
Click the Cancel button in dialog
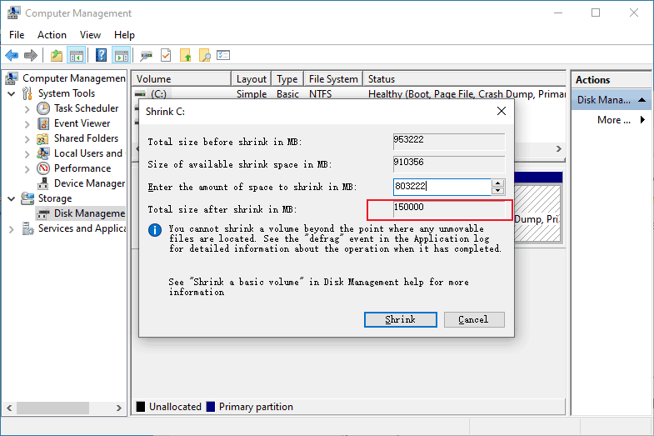pos(474,319)
